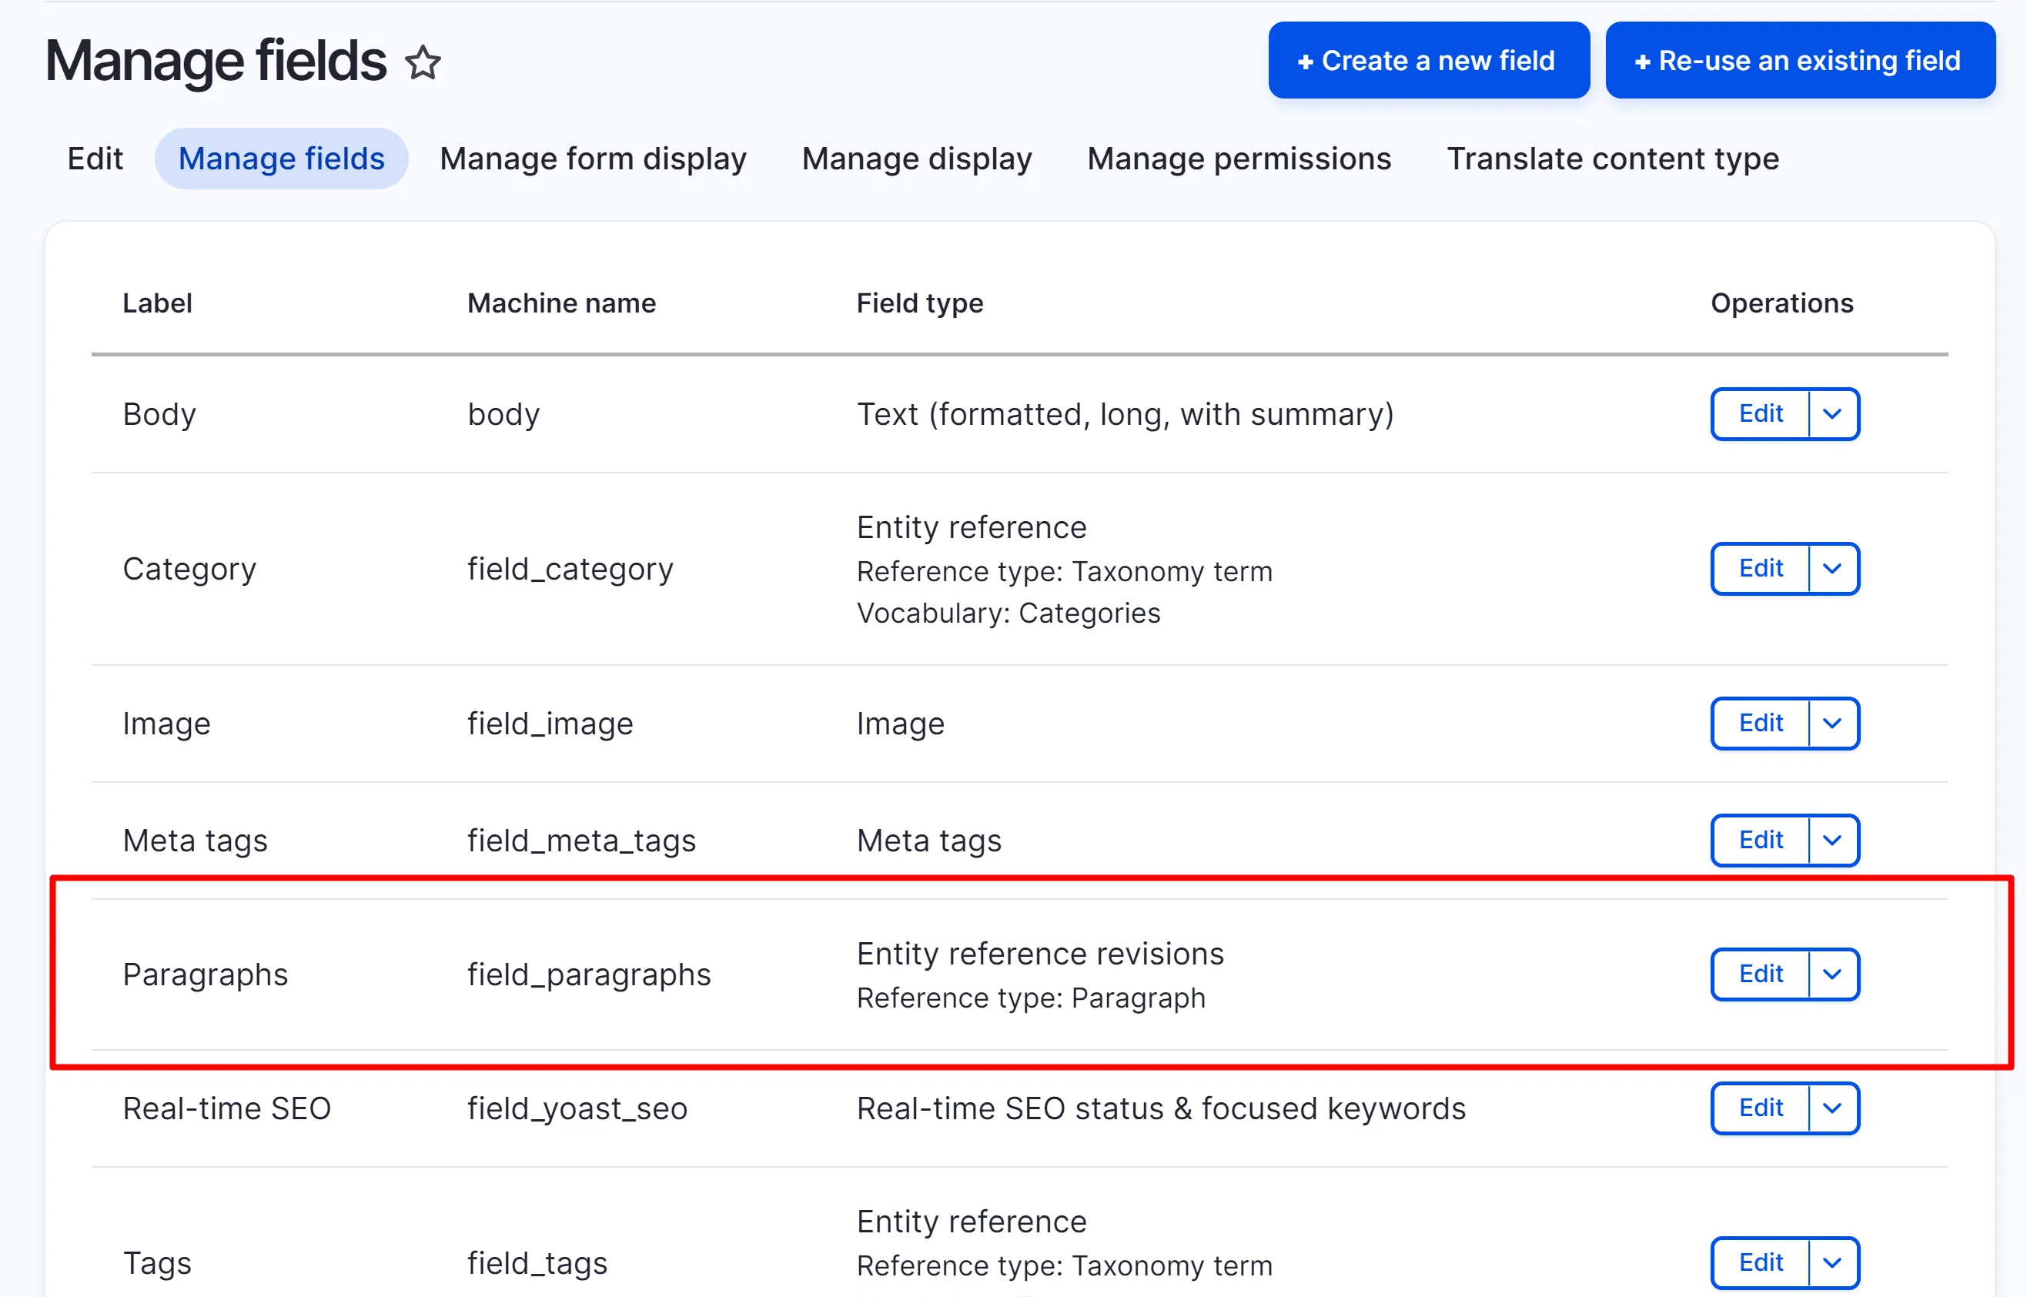Open operations dropdown for Real-time SEO row
Image resolution: width=2027 pixels, height=1297 pixels.
coord(1832,1108)
